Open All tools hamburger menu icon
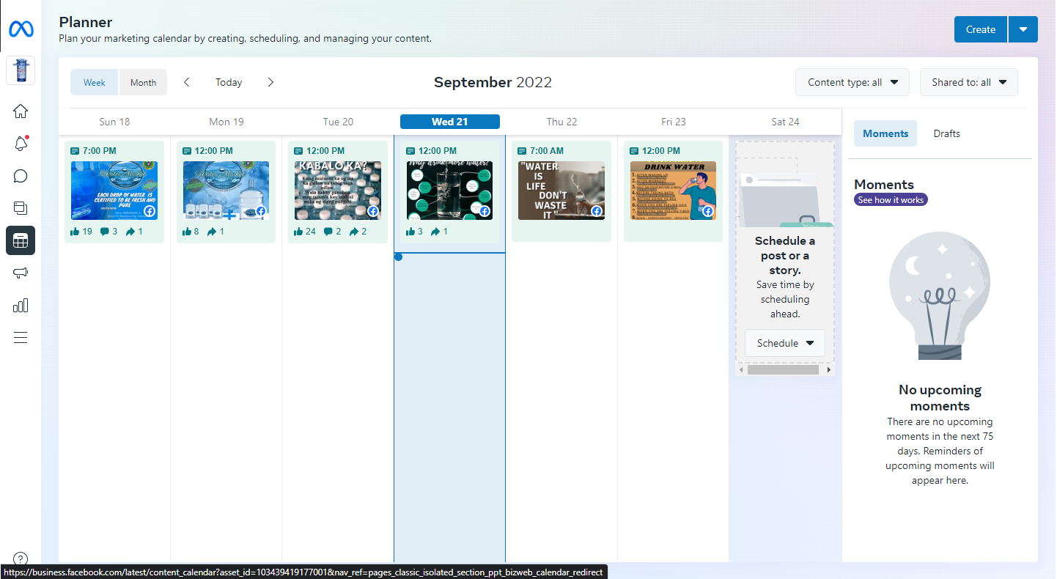This screenshot has height=579, width=1057. click(x=21, y=337)
